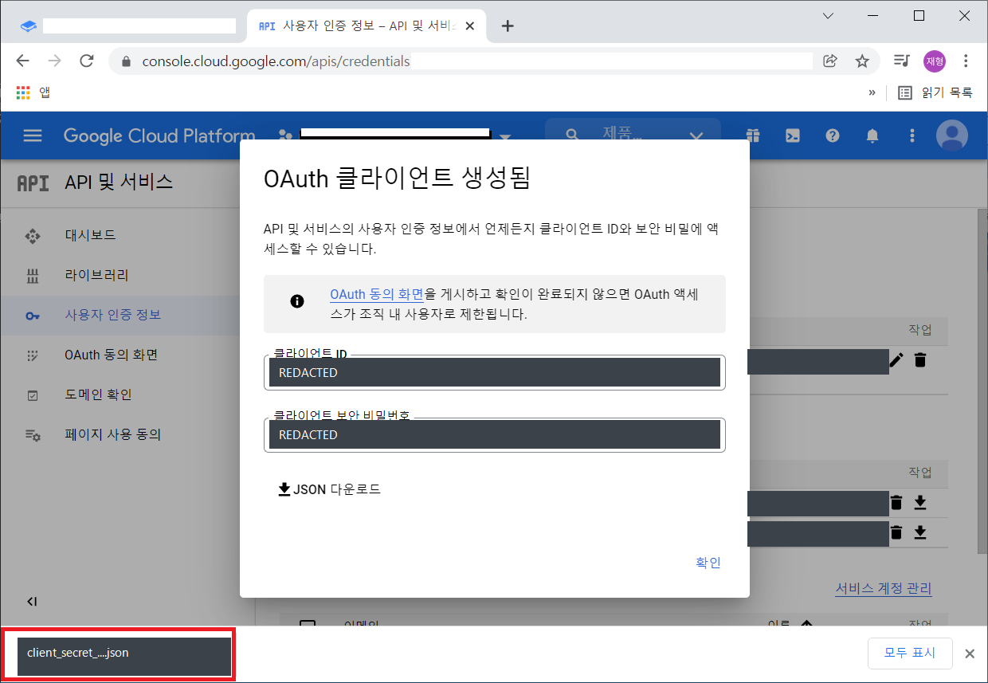This screenshot has width=988, height=683.
Task: Open Chrome three-dot menu
Action: tap(966, 61)
